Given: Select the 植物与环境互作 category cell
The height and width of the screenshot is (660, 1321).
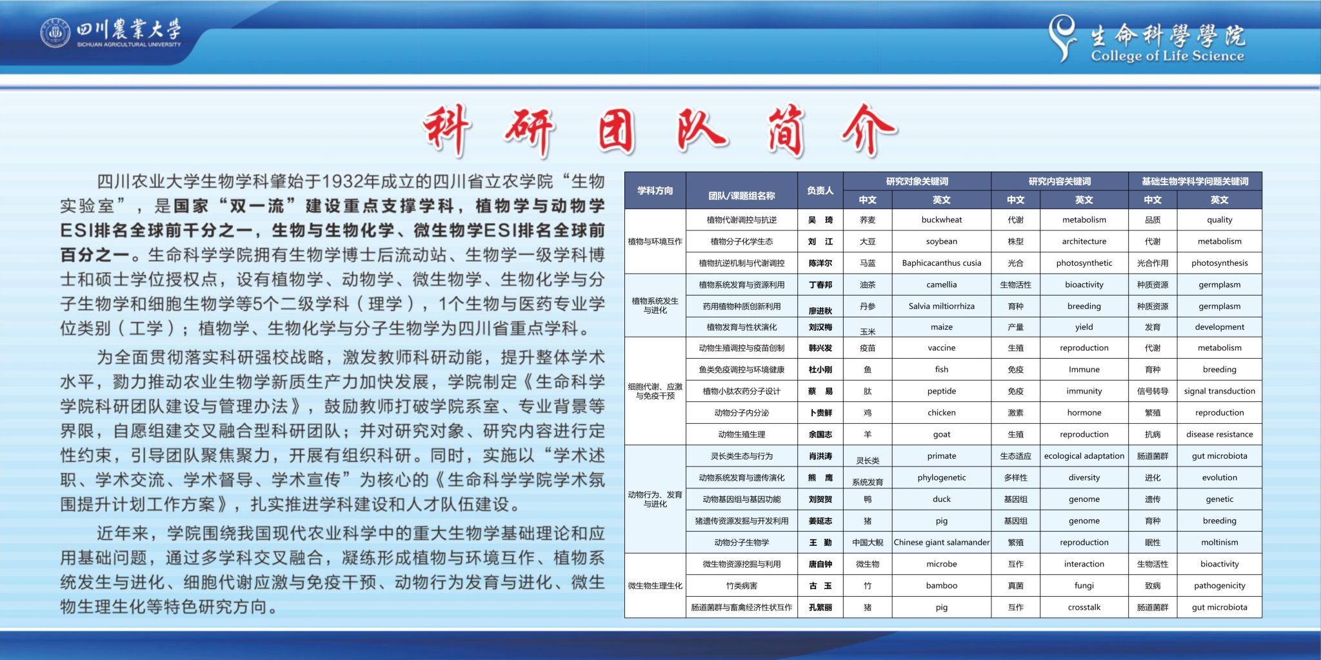Looking at the screenshot, I should 655,241.
